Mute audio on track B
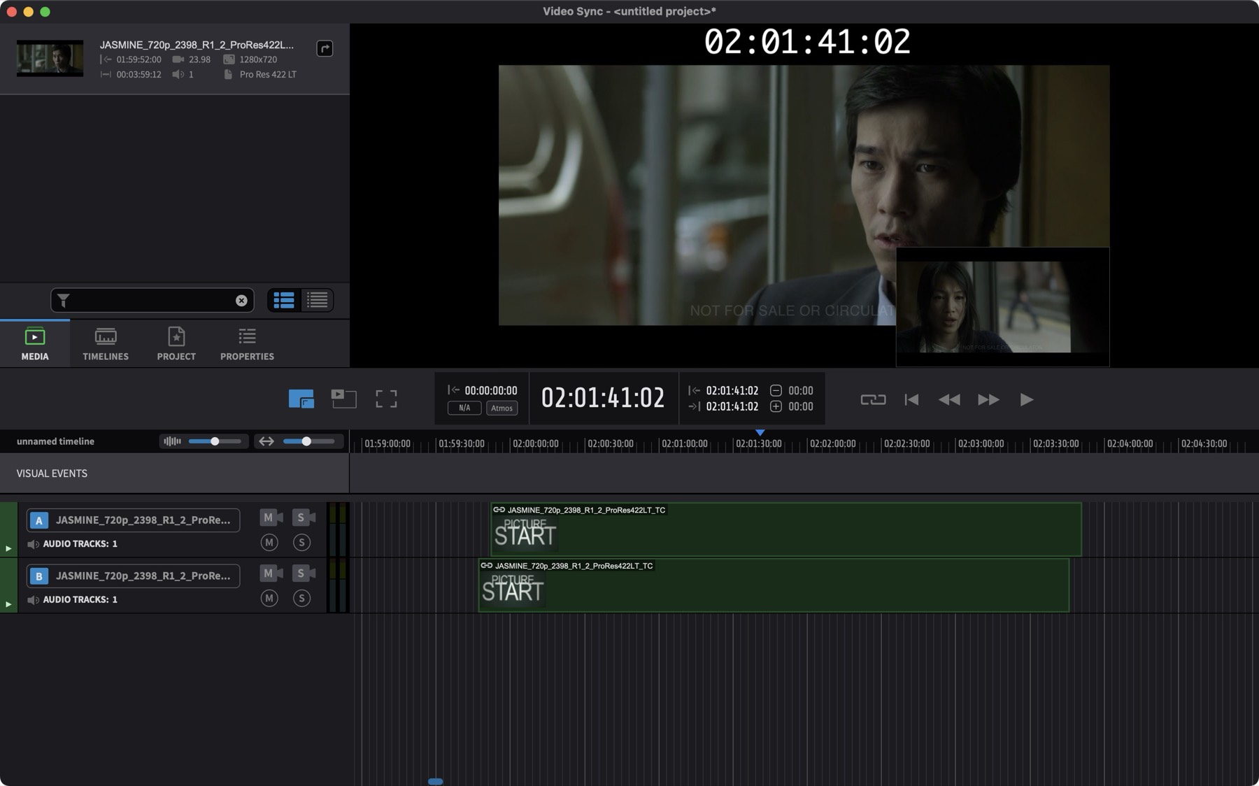 [269, 599]
